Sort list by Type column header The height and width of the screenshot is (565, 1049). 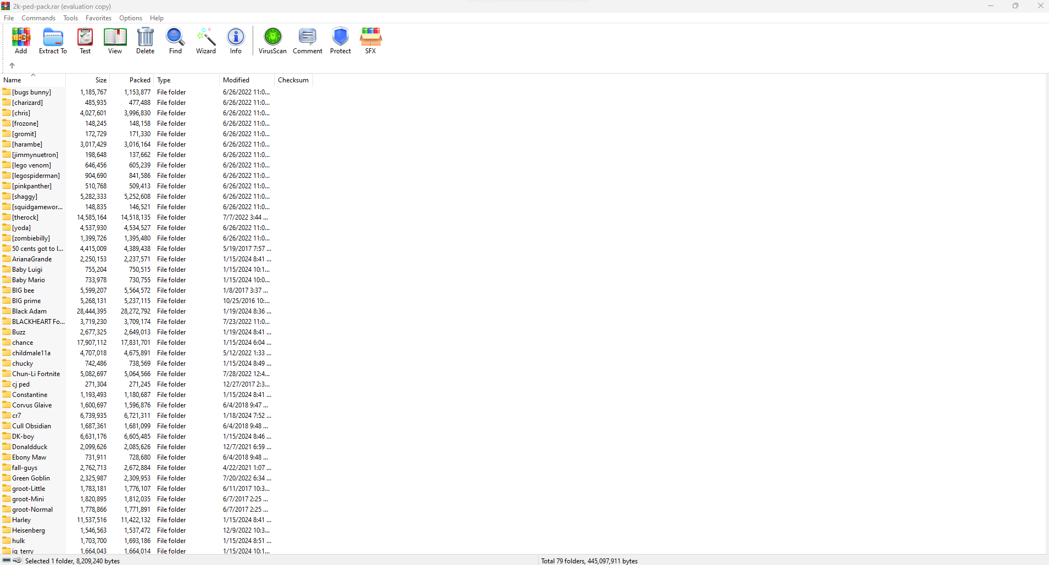(187, 80)
